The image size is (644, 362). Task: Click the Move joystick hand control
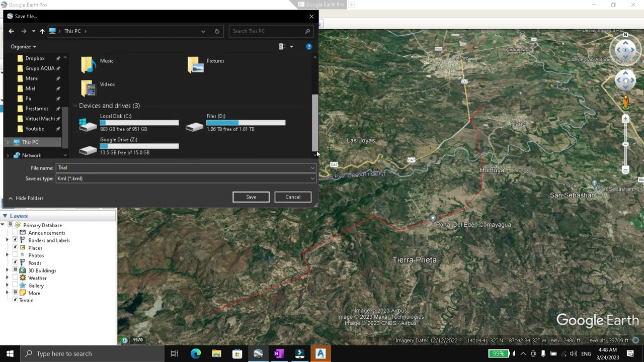click(x=626, y=80)
